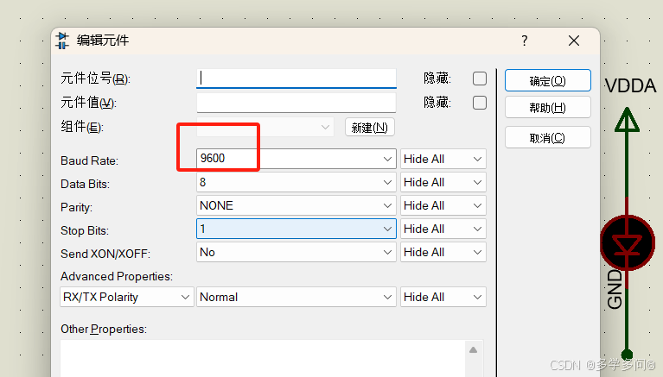Click the GND label in schematic
The image size is (663, 377).
point(615,290)
